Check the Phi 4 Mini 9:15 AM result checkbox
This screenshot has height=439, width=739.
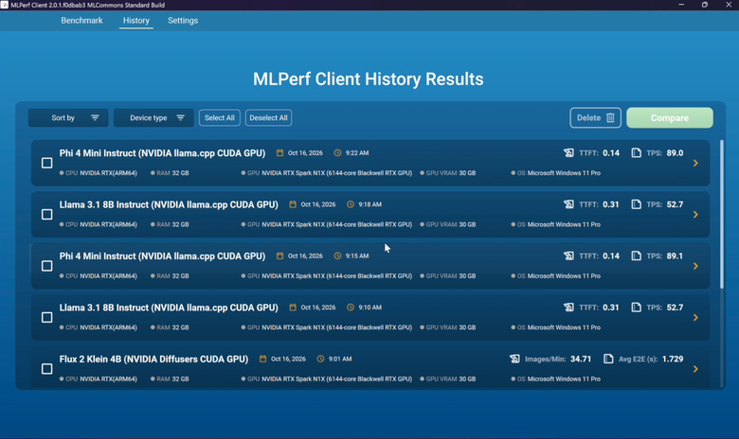pos(47,266)
